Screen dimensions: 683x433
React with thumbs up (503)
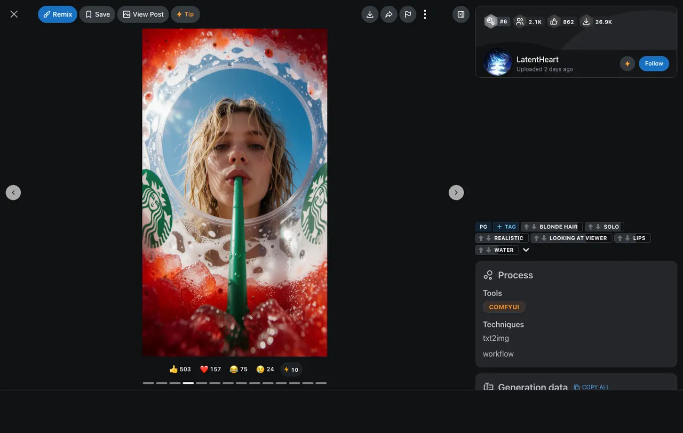[x=180, y=369]
